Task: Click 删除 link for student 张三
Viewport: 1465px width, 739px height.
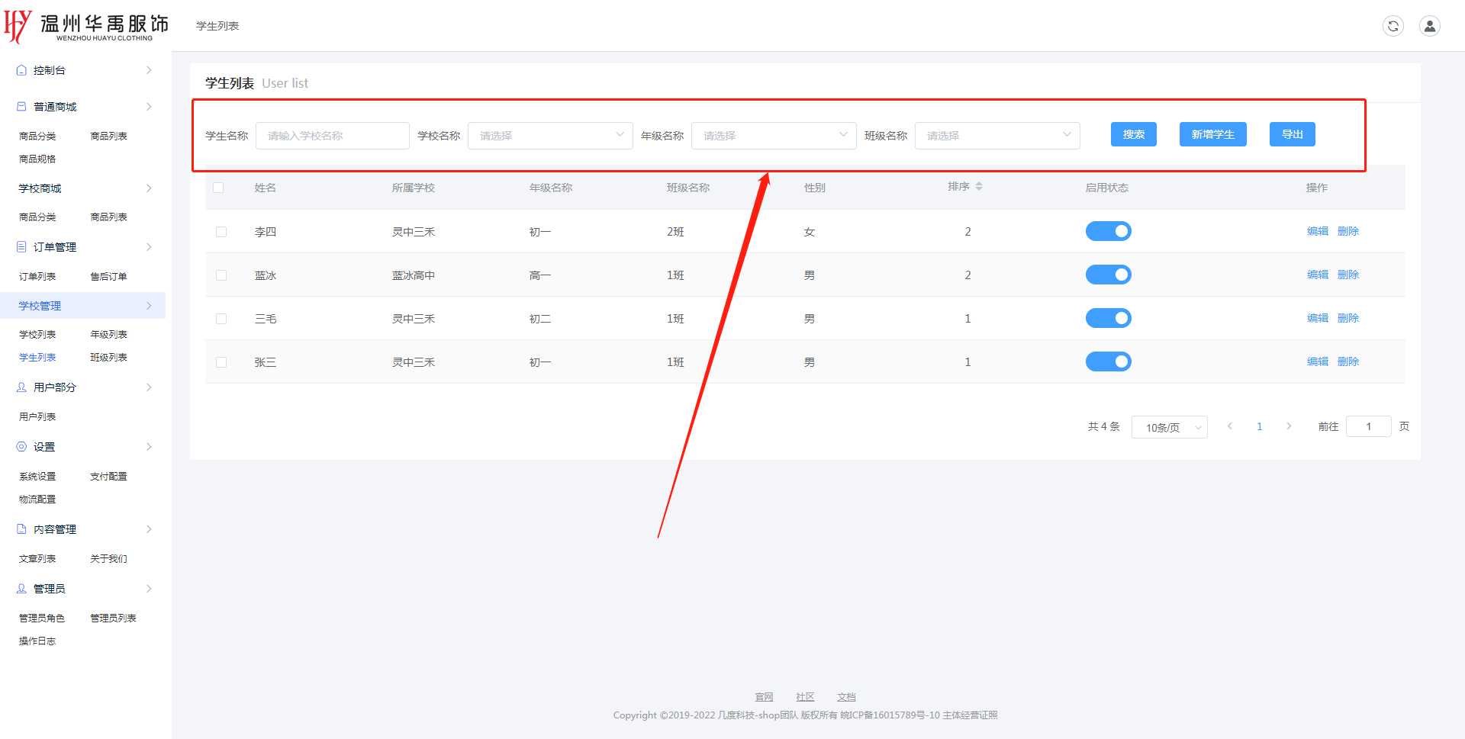Action: [x=1347, y=361]
